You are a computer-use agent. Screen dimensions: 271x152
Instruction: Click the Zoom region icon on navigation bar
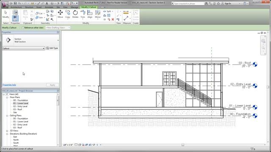tap(263, 48)
